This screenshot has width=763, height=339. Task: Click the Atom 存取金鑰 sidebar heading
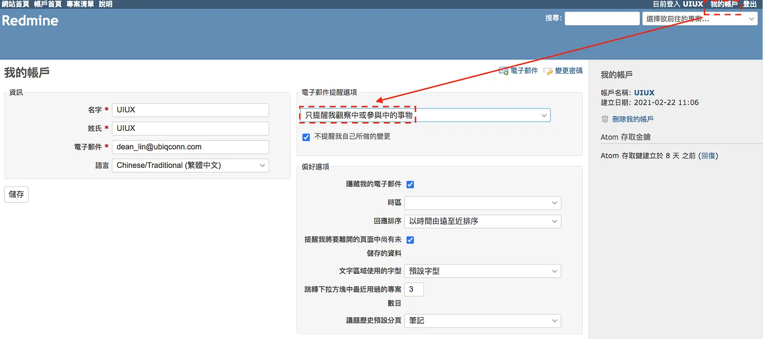pos(626,137)
